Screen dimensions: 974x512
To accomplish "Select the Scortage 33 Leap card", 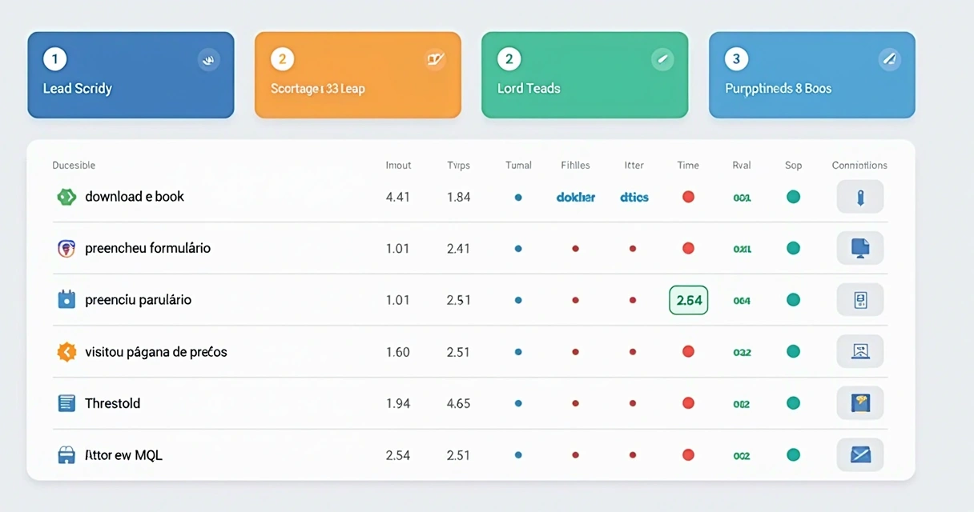I will pos(357,74).
